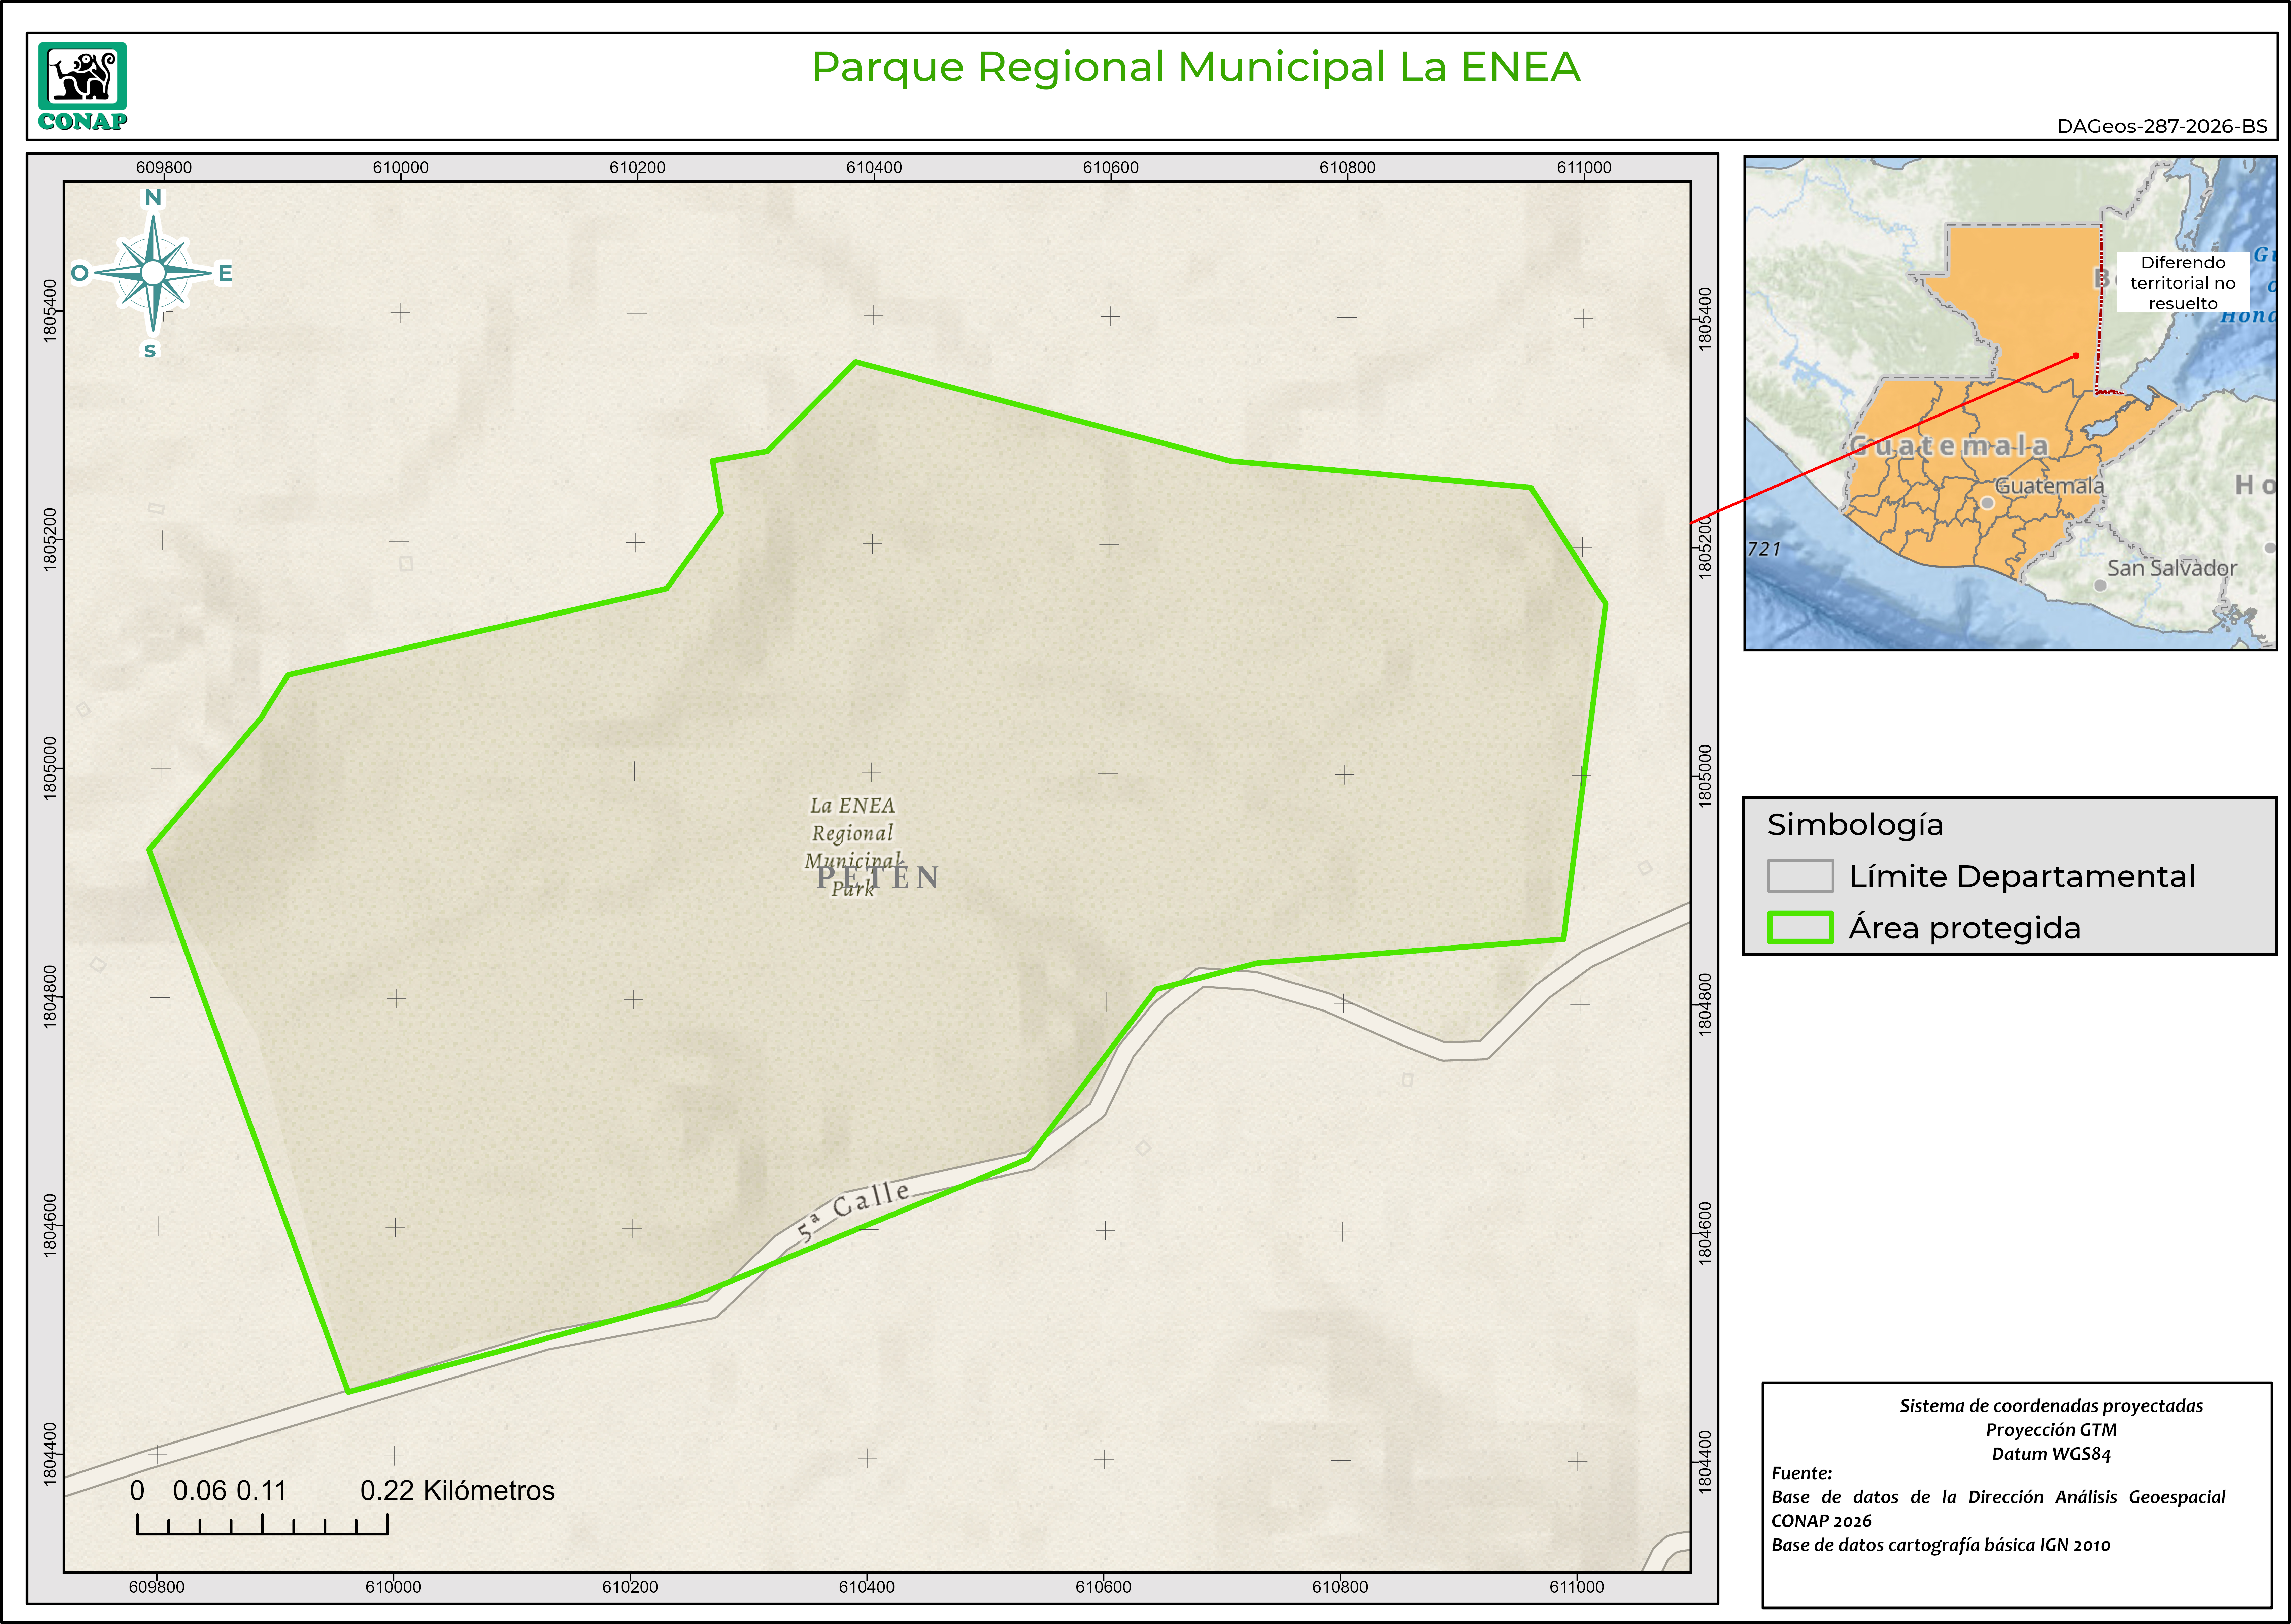This screenshot has width=2291, height=1624.
Task: Click the E letter on compass rose
Action: tap(225, 273)
